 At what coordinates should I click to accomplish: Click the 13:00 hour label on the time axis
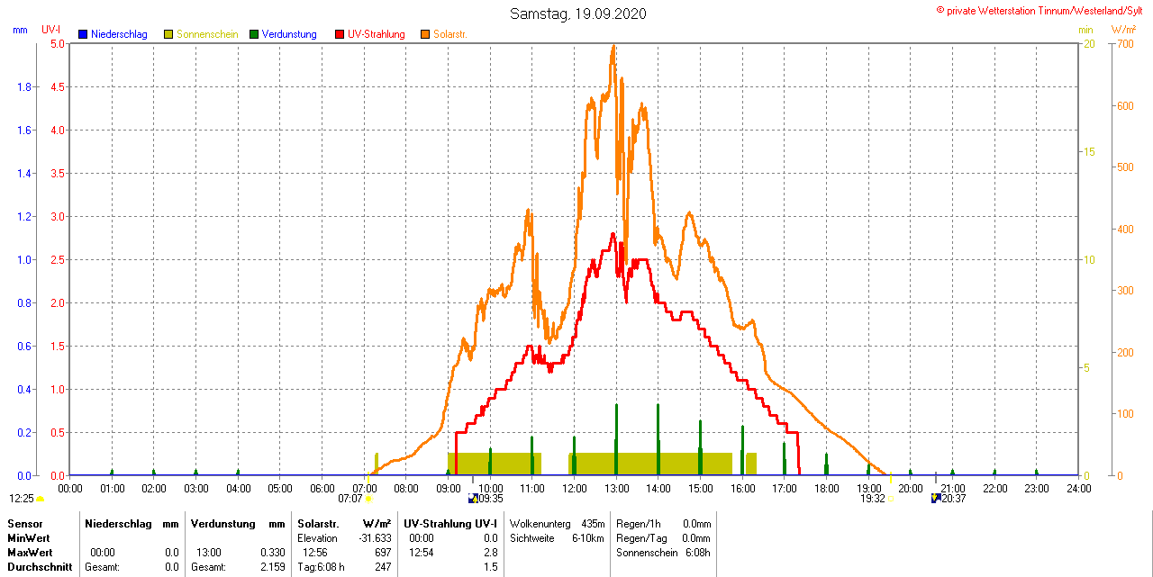[x=616, y=488]
